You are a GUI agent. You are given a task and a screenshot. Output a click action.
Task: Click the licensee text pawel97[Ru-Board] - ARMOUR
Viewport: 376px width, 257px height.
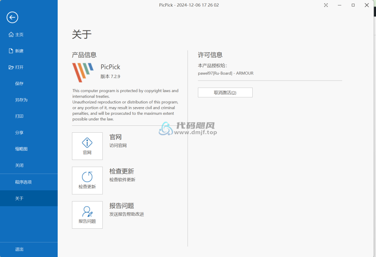[x=226, y=73]
